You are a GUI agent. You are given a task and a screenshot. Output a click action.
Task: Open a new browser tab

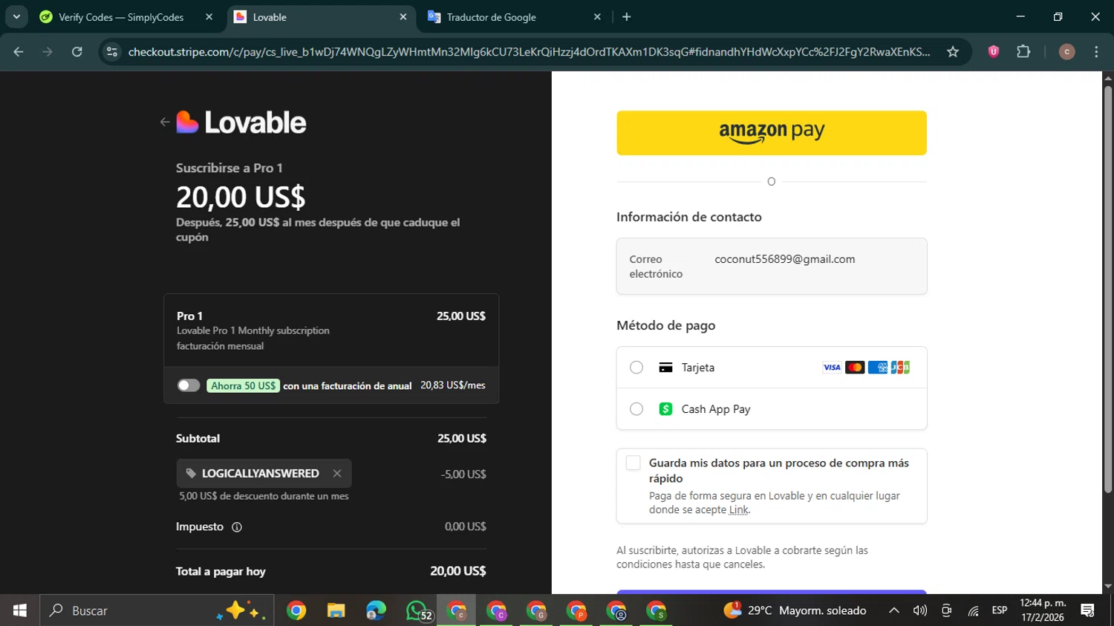tap(626, 17)
